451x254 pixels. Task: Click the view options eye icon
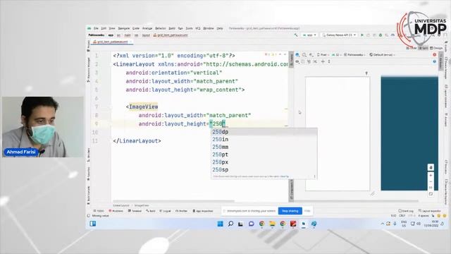coord(297,61)
